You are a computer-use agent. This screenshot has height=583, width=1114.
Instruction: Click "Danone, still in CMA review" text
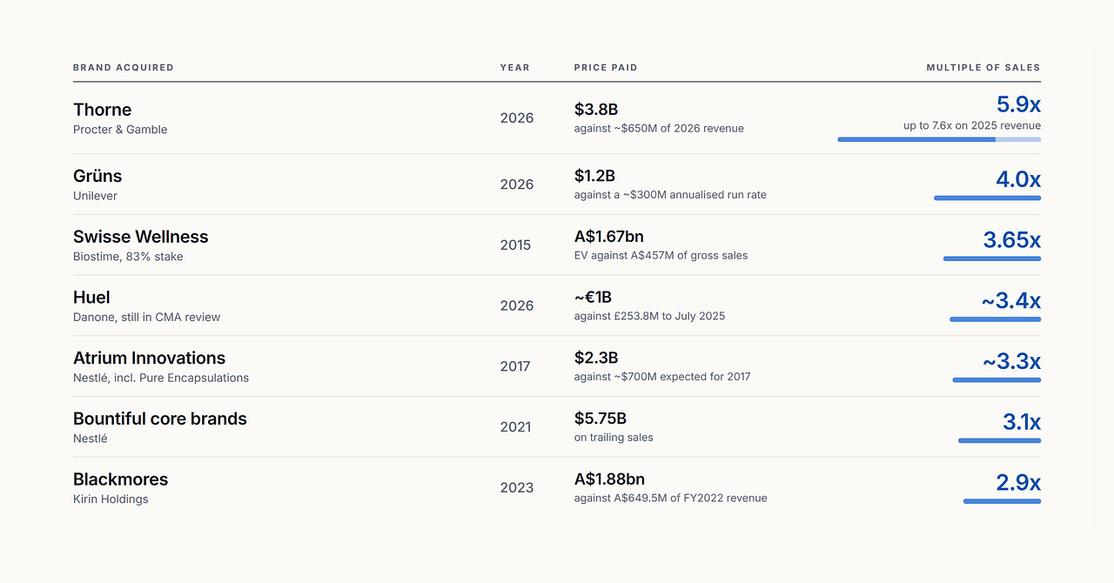pyautogui.click(x=147, y=318)
